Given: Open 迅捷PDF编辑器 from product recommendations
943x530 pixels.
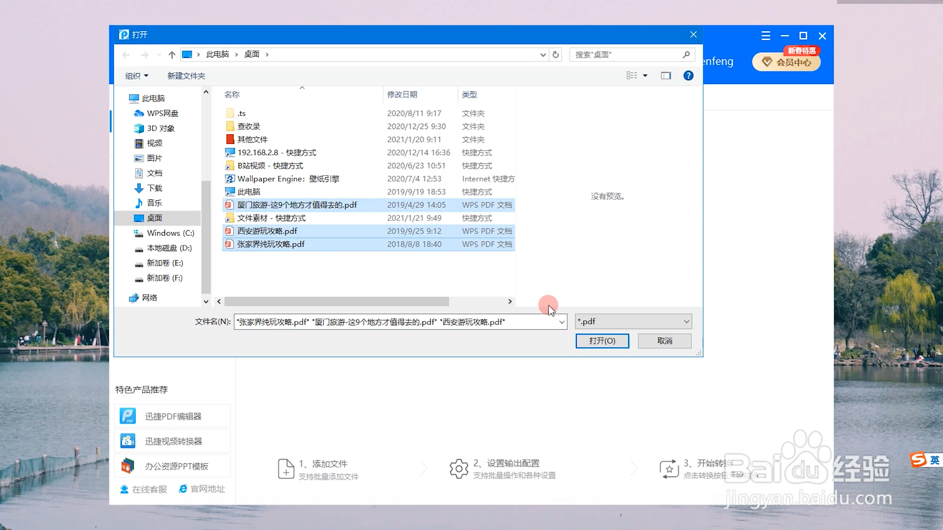Looking at the screenshot, I should point(128,416).
